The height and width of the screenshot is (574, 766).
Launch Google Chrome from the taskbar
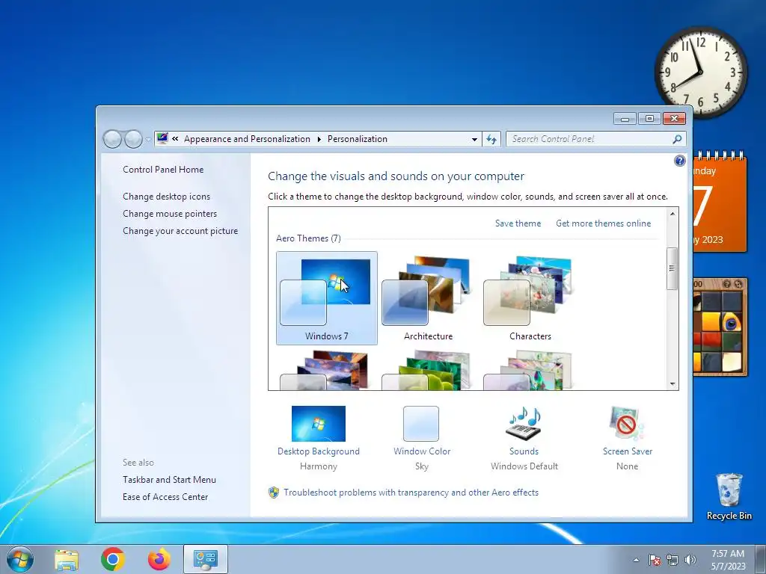point(113,559)
